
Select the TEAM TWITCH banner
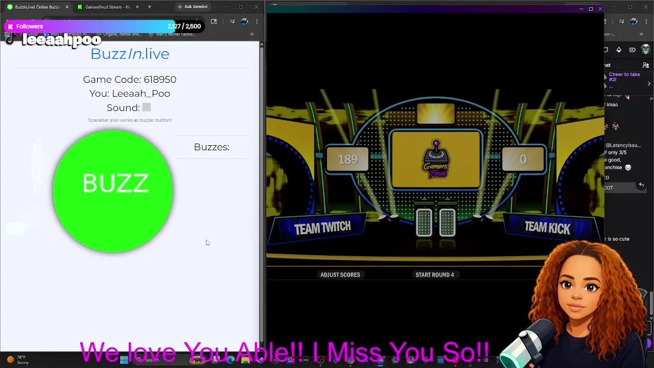click(x=322, y=228)
